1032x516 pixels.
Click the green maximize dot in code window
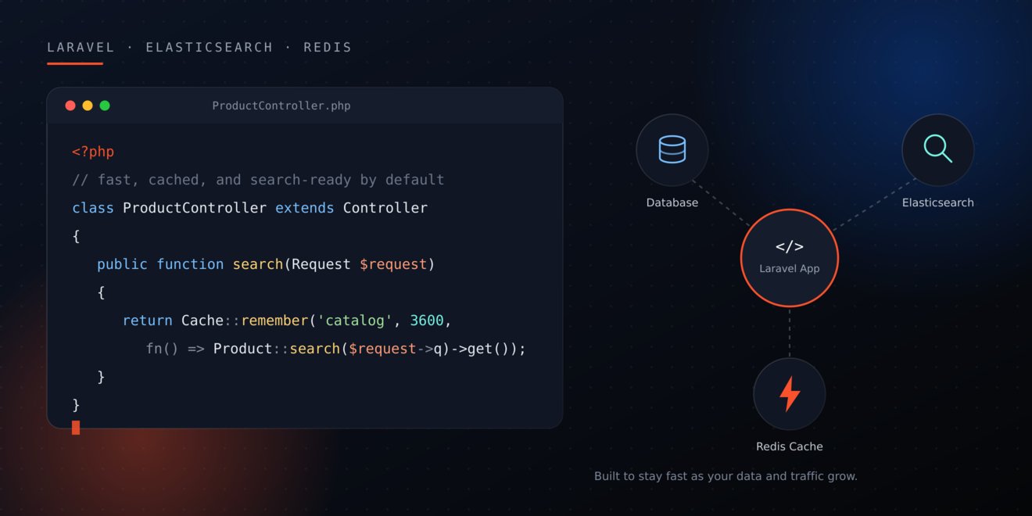click(105, 106)
